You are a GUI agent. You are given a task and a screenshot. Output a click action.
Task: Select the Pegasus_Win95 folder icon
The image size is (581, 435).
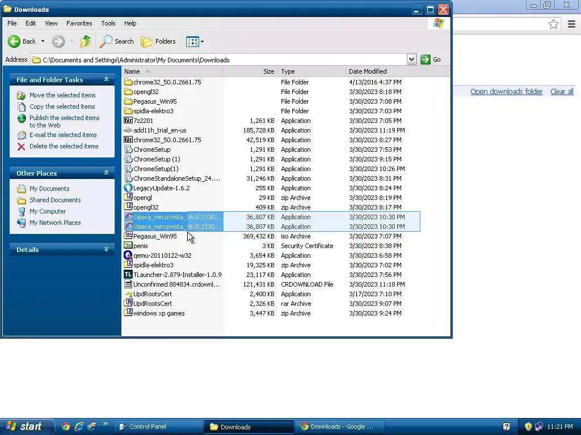point(128,101)
